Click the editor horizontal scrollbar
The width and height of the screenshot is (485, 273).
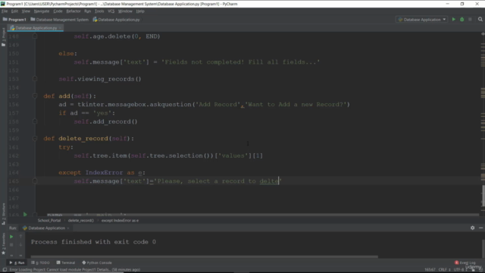coord(258,214)
